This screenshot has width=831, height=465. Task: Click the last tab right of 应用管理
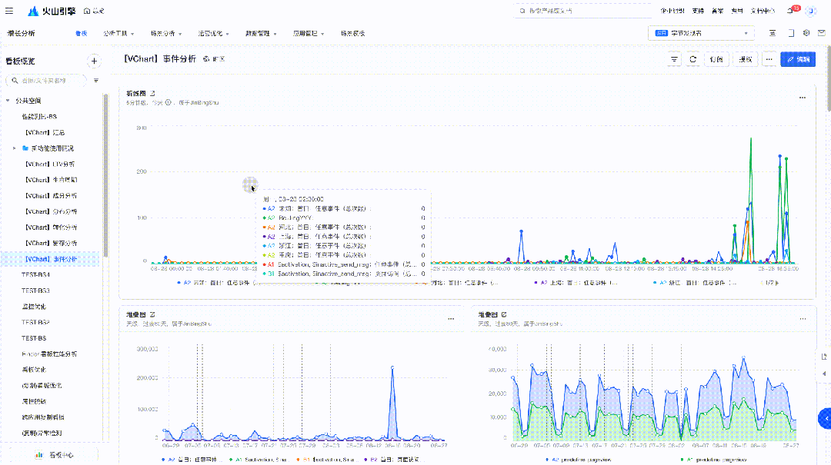coord(352,33)
